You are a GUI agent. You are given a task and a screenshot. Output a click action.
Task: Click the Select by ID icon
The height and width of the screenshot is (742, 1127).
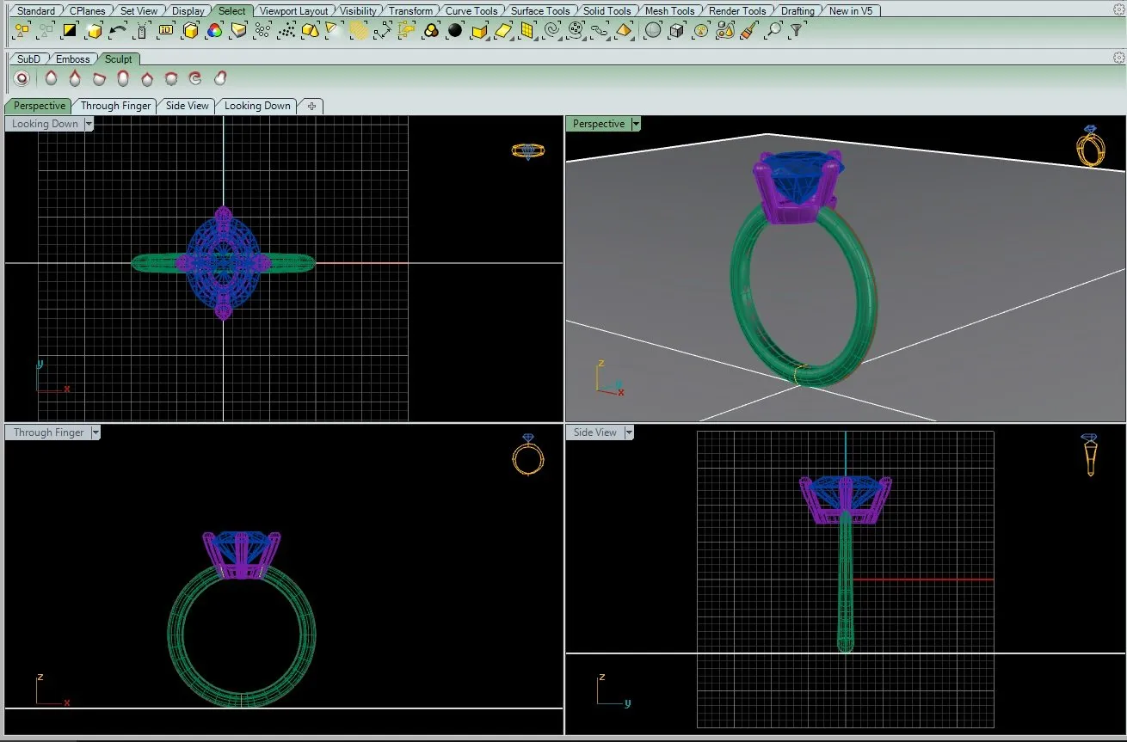coord(166,30)
